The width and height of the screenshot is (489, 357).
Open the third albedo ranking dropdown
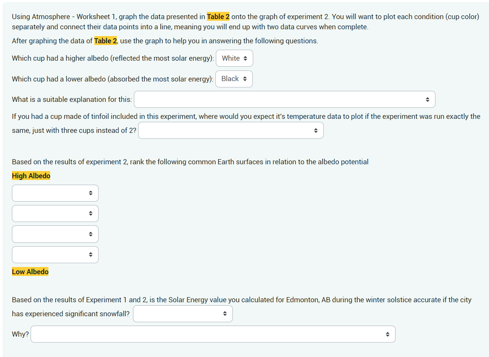(x=55, y=234)
